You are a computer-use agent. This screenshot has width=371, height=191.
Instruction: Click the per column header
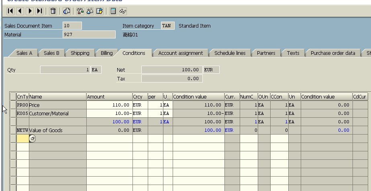155,97
